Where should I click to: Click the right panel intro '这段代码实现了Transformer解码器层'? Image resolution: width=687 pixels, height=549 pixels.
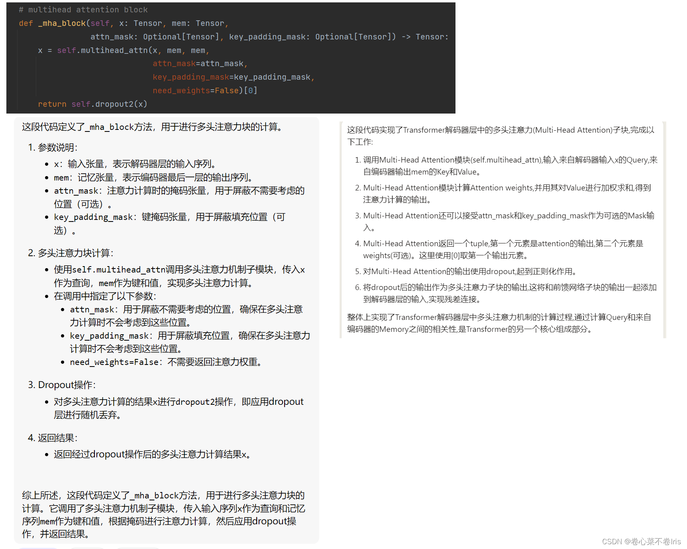(x=501, y=136)
